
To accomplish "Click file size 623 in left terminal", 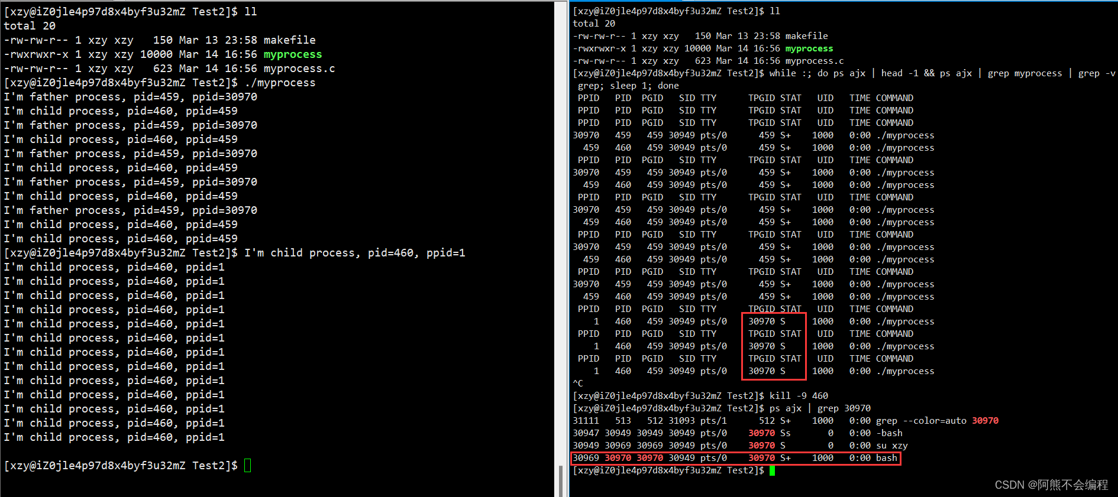I will [163, 69].
